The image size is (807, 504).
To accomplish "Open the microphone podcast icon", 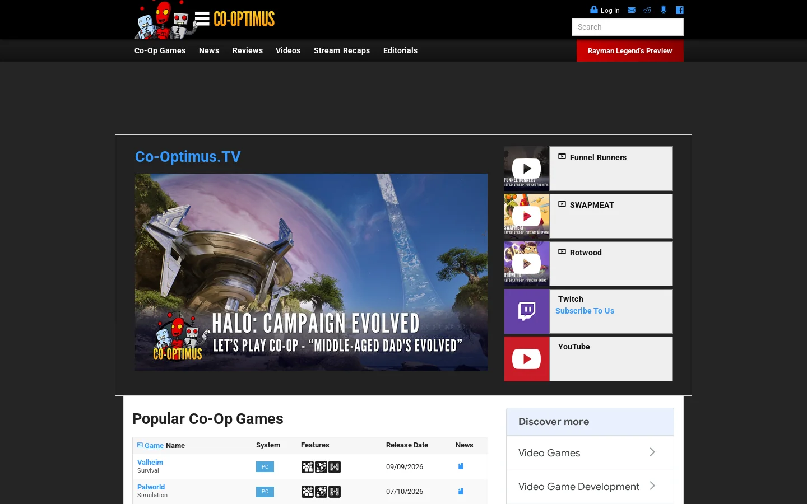I will click(664, 10).
